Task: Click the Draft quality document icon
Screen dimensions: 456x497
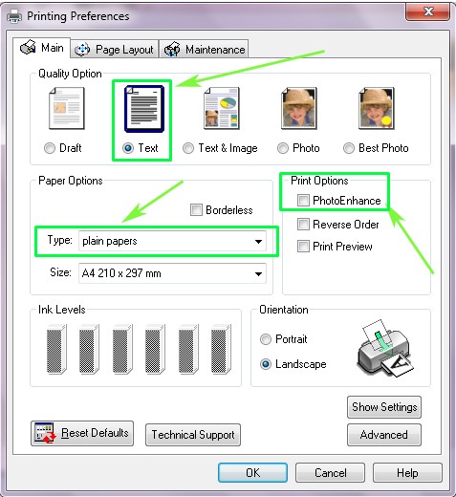Action: coord(67,108)
